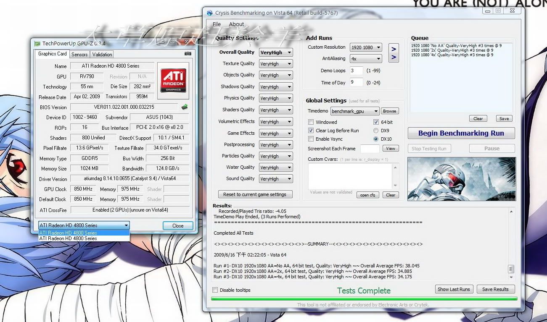
Task: Check the Disable tooltips box
Action: (215, 290)
